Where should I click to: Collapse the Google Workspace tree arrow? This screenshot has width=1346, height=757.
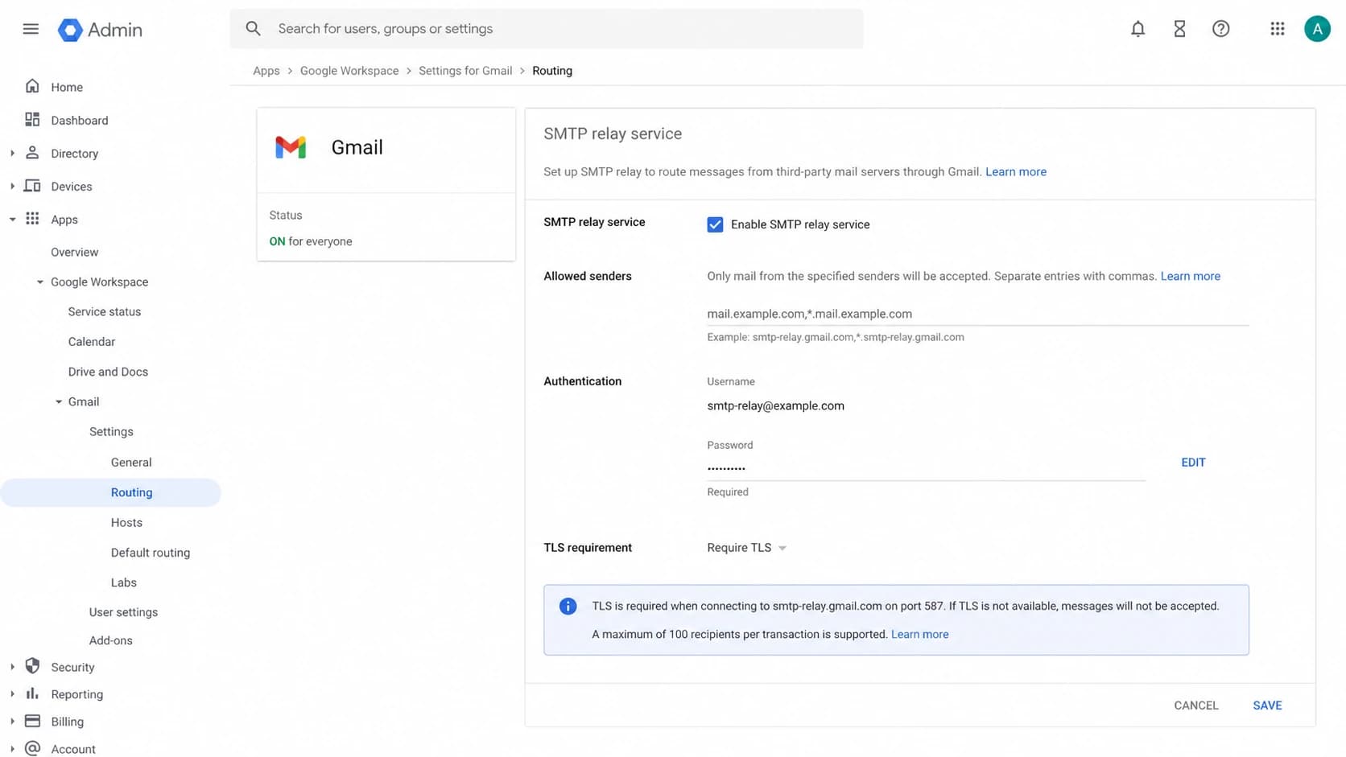39,282
